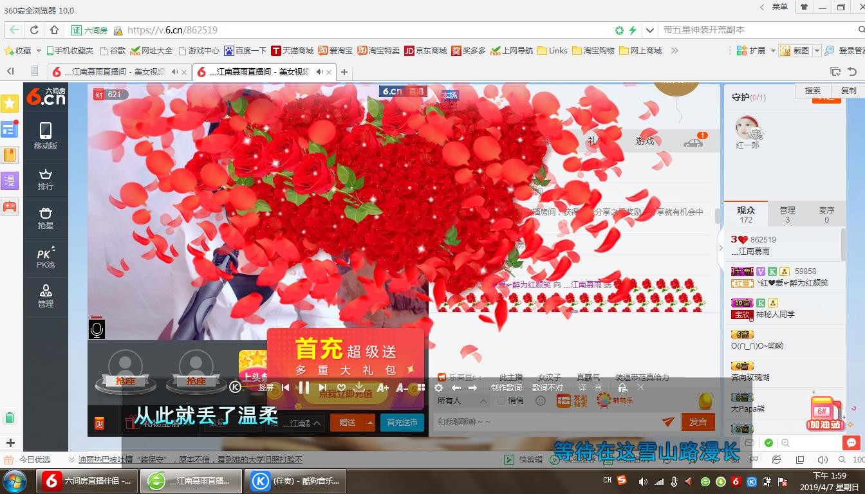Open the 截图 screenshot dropdown arrow
865x494 pixels.
(x=817, y=50)
